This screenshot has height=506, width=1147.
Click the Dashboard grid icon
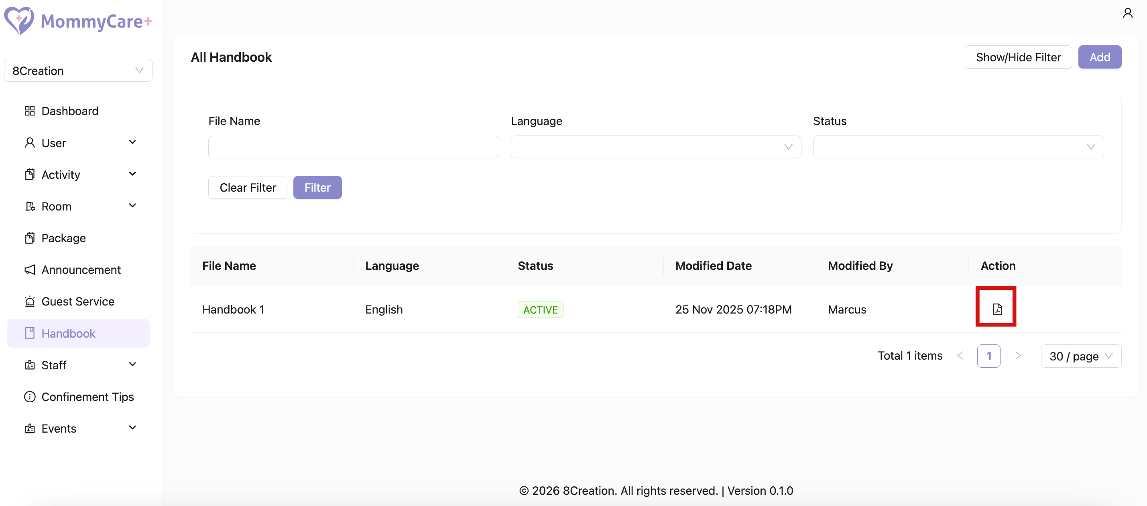(x=30, y=111)
